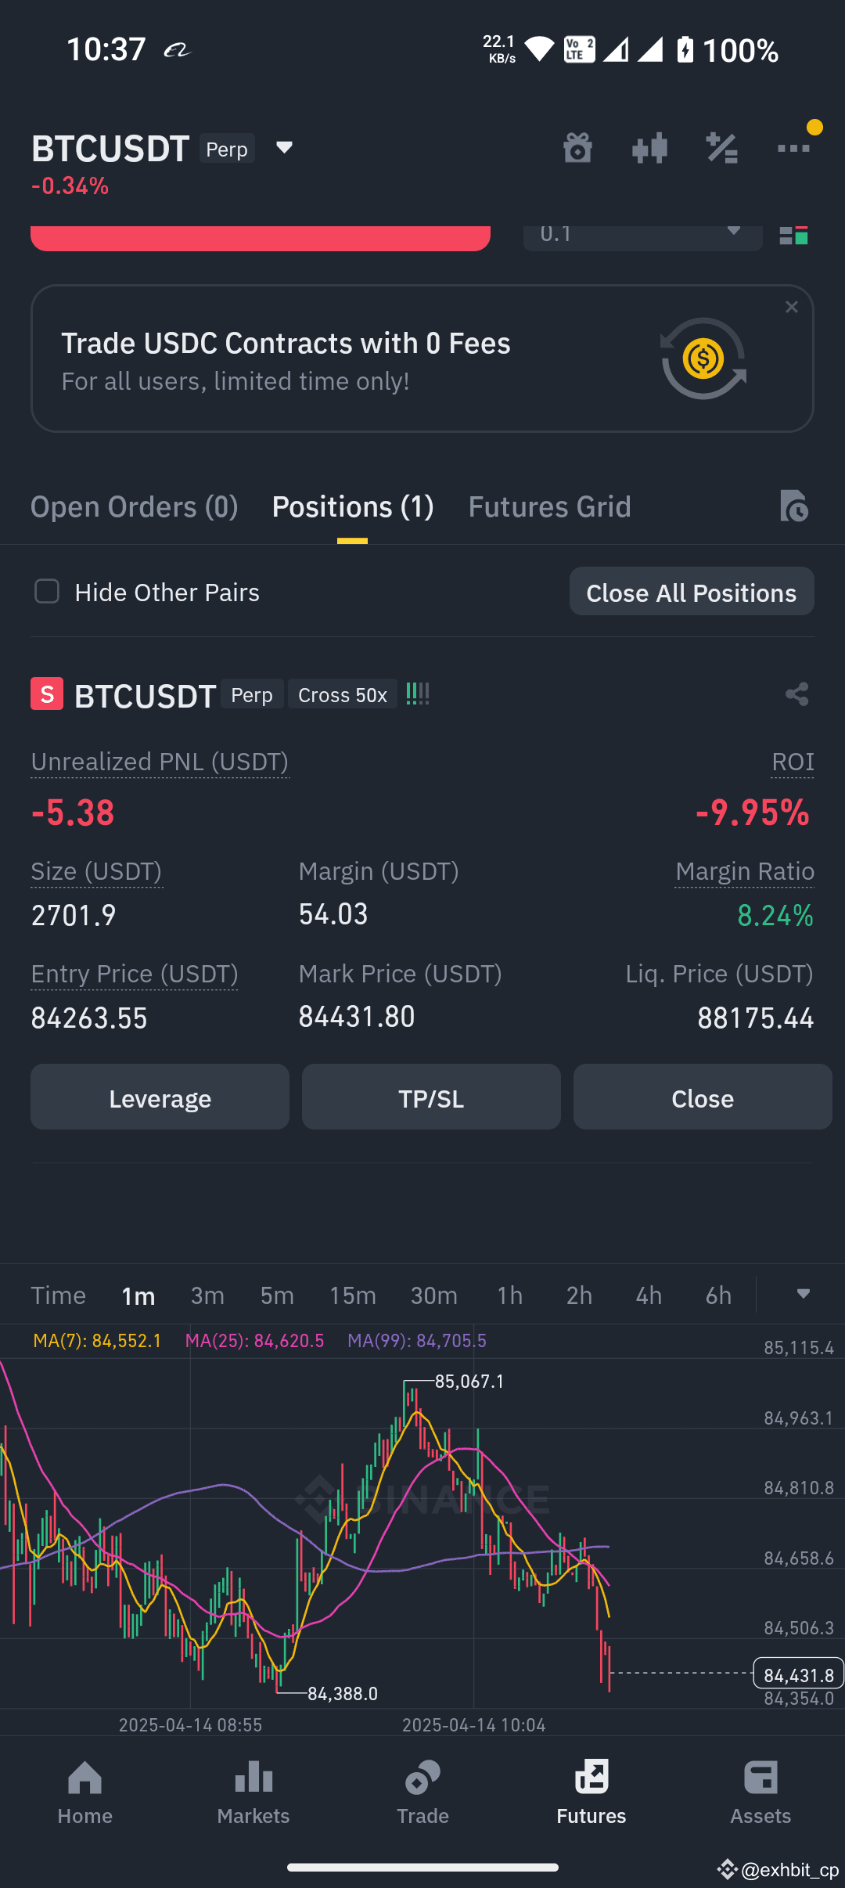Open the three-dot more options menu
Screen dimensions: 845x1888
793,147
